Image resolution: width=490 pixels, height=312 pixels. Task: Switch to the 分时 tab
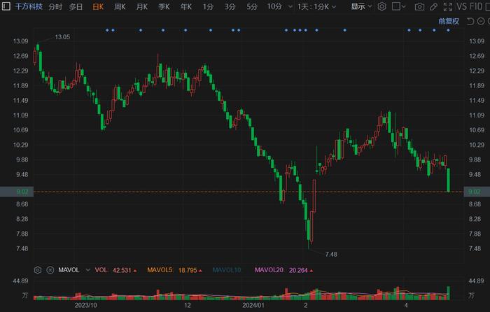click(x=55, y=6)
